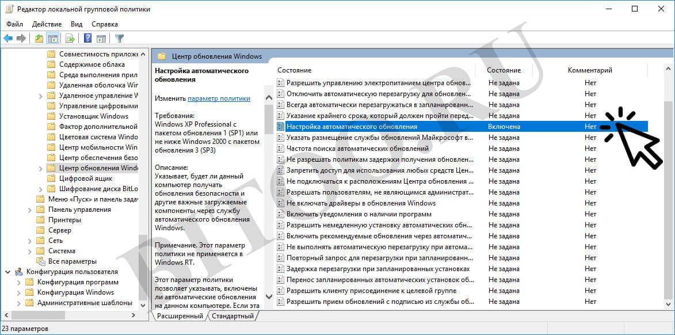Expand the Панель управления tree node
The width and height of the screenshot is (675, 335).
(29, 210)
